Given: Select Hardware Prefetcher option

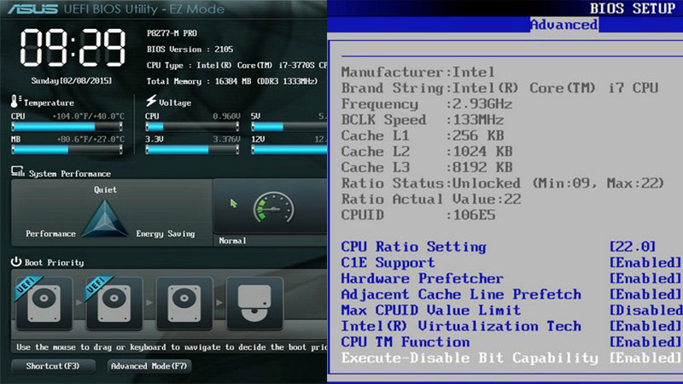Looking at the screenshot, I should pos(422,279).
